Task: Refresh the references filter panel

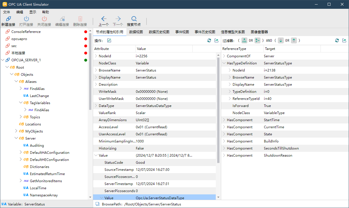Action: tap(337, 41)
